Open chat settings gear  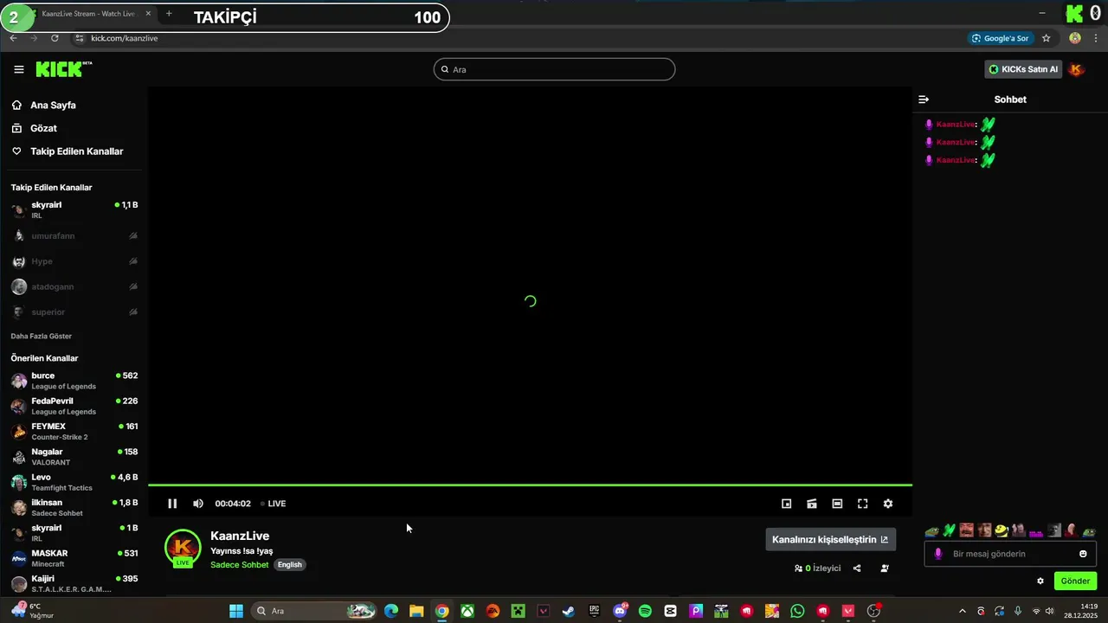(x=1040, y=581)
